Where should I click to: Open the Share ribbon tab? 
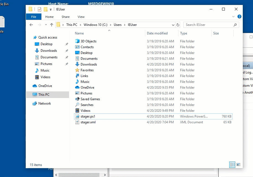(x=65, y=17)
